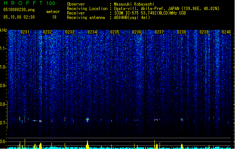Click the 0231 time marker
The width and height of the screenshot is (235, 149).
pyautogui.click(x=25, y=32)
